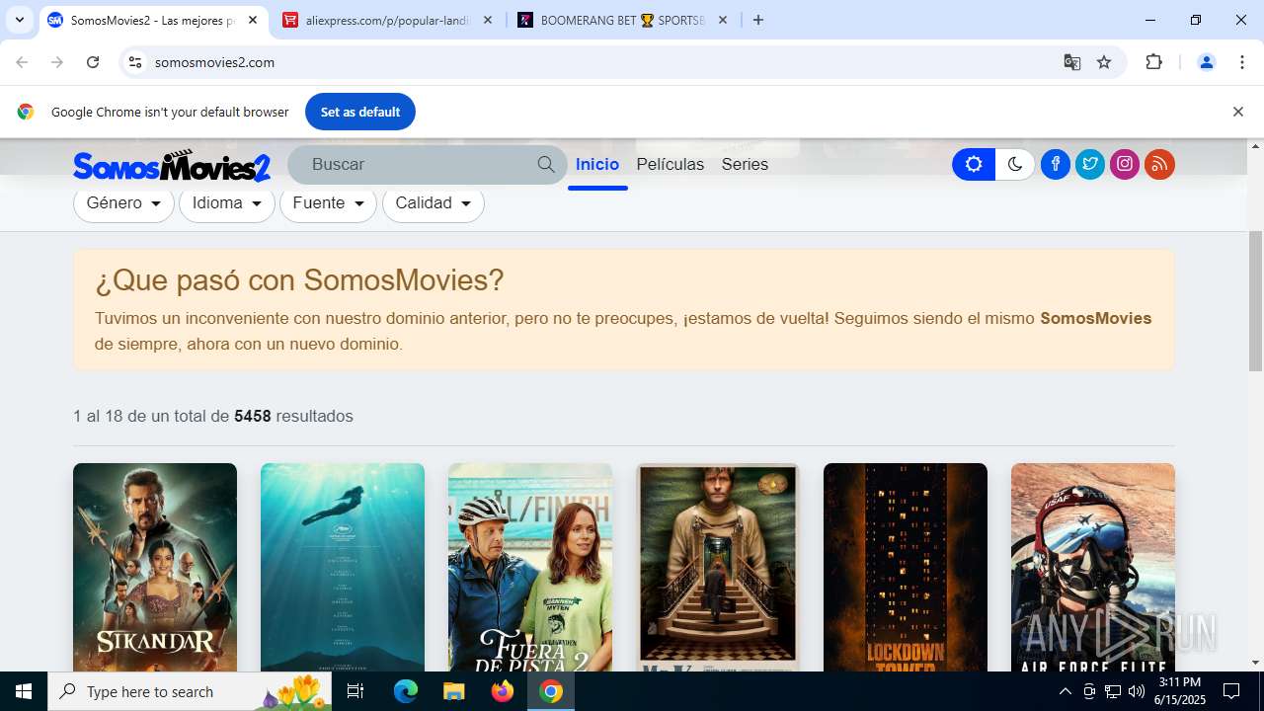Close the SomosMovies2 tab
Screen dimensions: 1264x711
253,20
